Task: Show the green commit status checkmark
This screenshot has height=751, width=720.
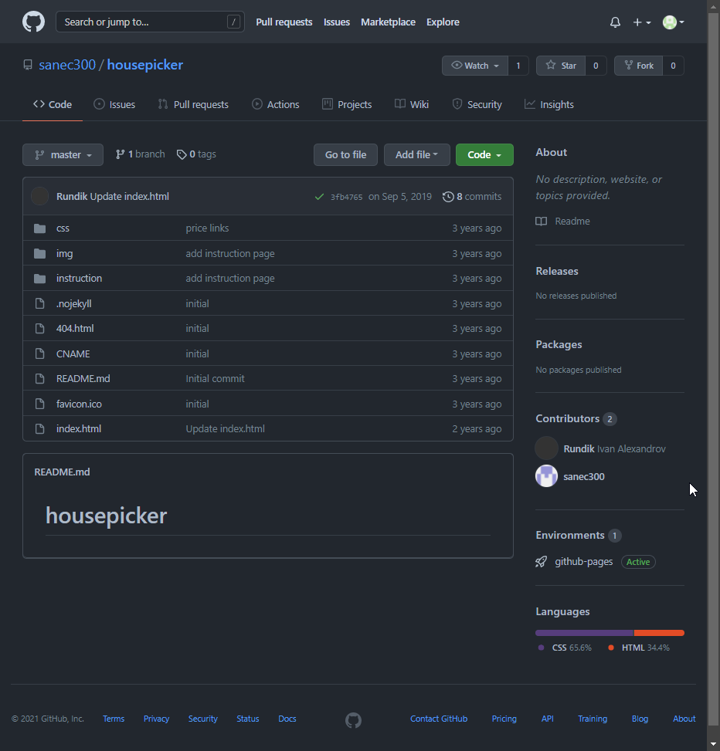Action: tap(319, 197)
